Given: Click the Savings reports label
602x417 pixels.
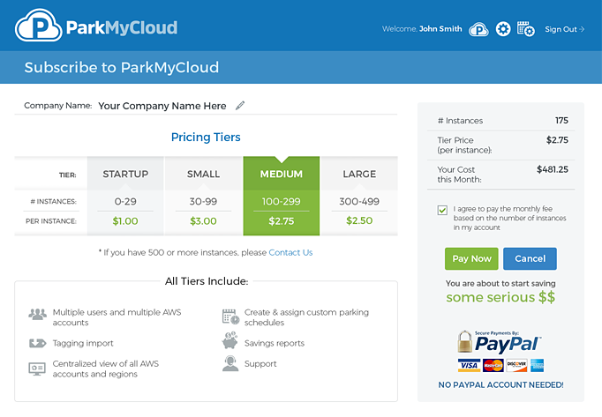Looking at the screenshot, I should [275, 343].
